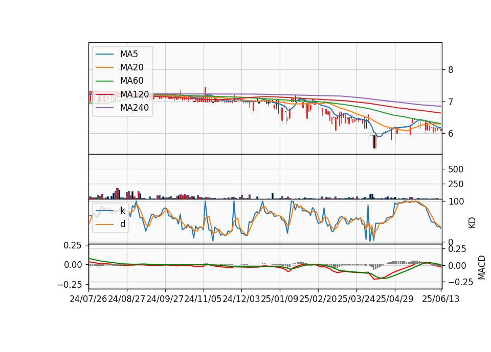Screen dimensions: 491x352
Task: Click the 25/02/20 date axis label
Action: (x=318, y=299)
